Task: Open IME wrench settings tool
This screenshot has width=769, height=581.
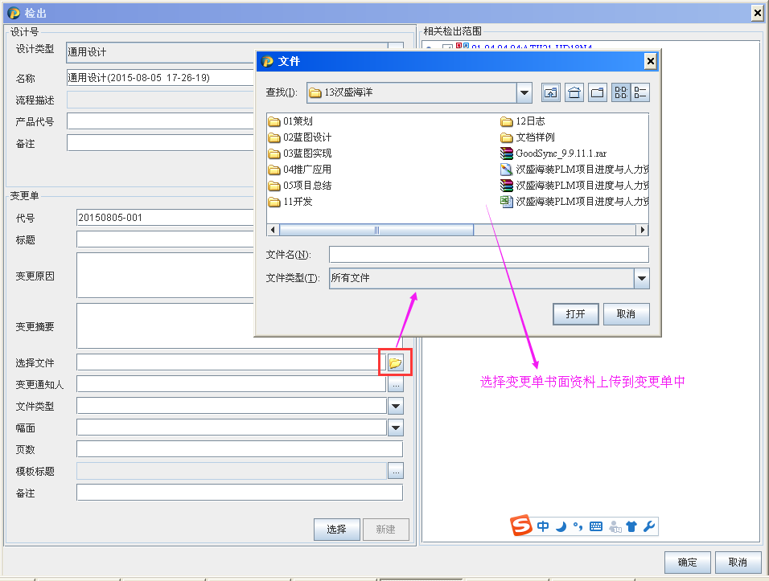Action: [649, 526]
